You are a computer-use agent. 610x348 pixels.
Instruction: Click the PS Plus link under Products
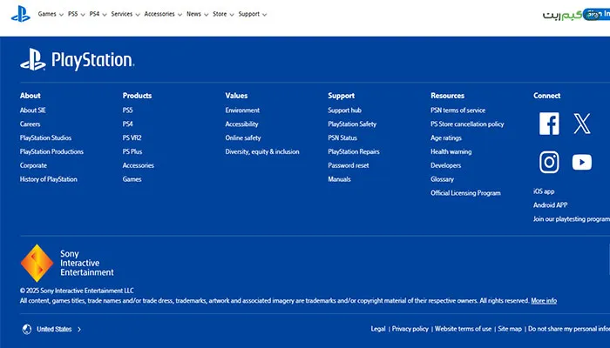point(134,151)
